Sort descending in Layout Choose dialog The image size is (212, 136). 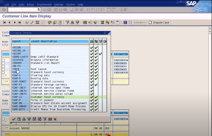point(29,119)
